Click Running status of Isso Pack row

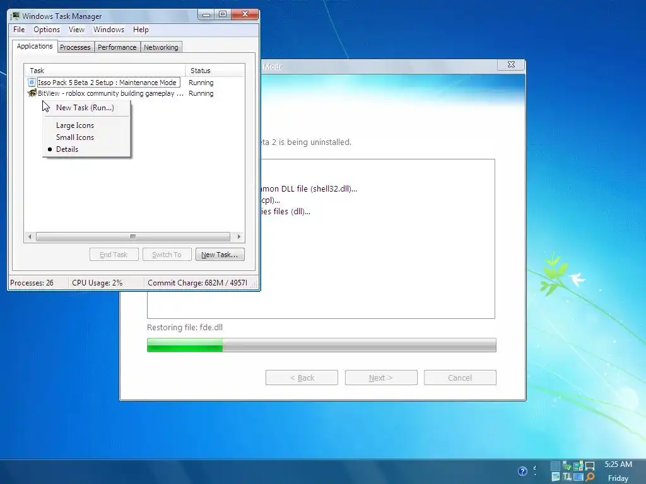[x=201, y=83]
